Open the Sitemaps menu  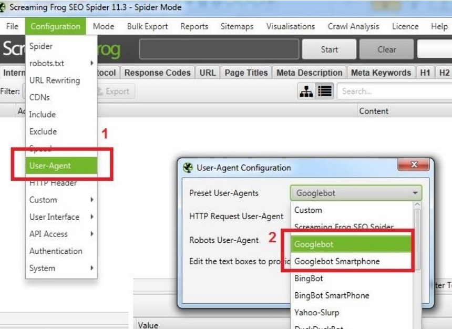coord(237,26)
